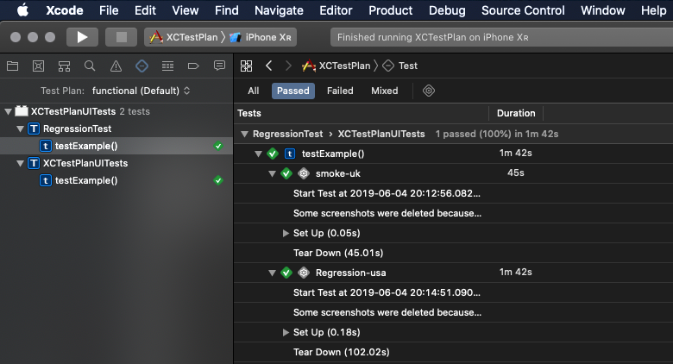Open the Source Control menu
Viewport: 673px width, 364px height.
(x=524, y=10)
